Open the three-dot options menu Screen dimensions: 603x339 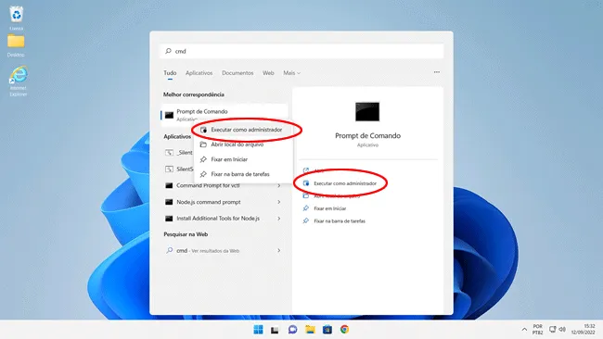click(437, 72)
